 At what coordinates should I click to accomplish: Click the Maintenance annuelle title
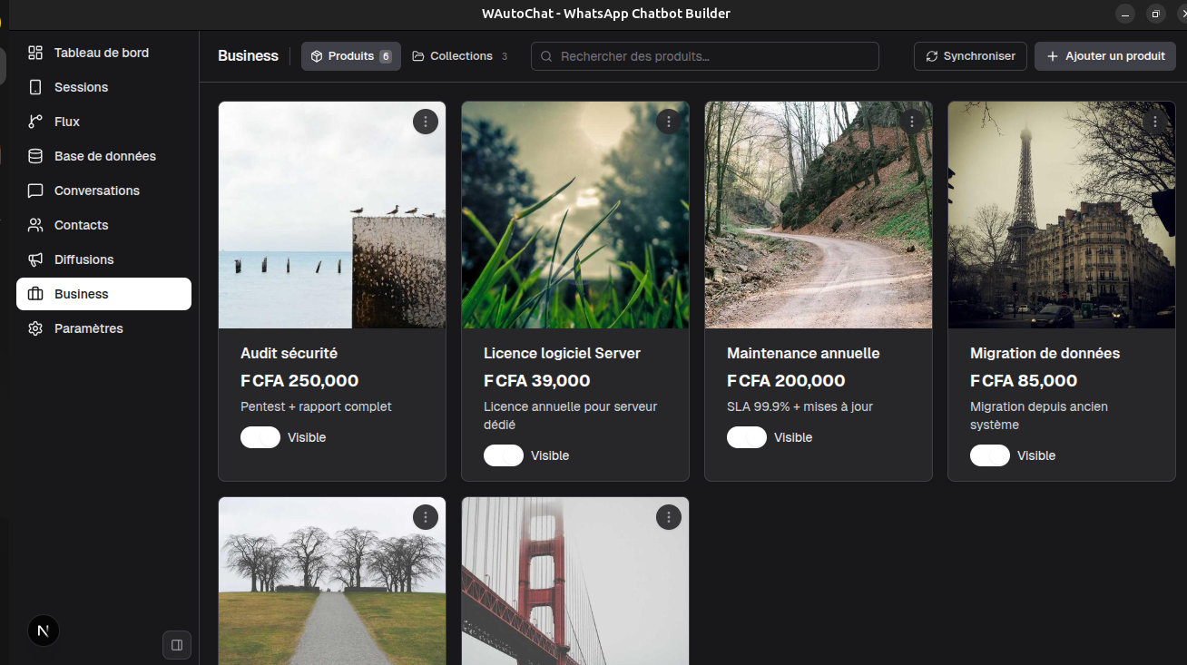point(803,354)
